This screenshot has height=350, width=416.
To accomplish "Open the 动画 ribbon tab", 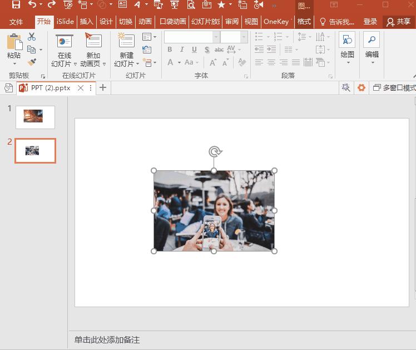I will click(145, 22).
